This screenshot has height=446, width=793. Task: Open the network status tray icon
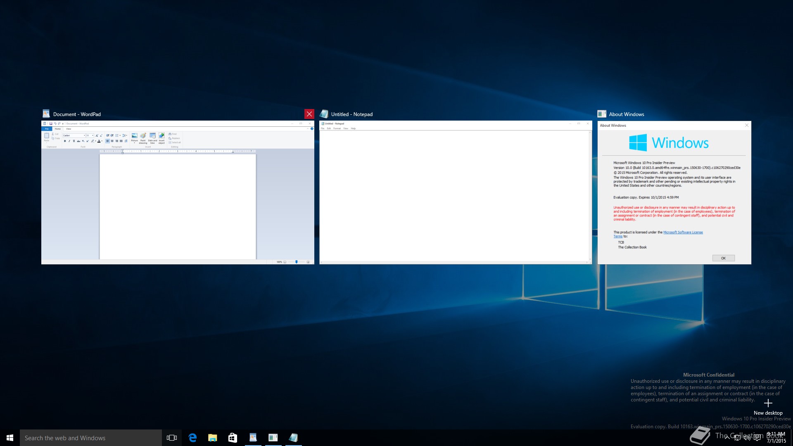pos(737,438)
